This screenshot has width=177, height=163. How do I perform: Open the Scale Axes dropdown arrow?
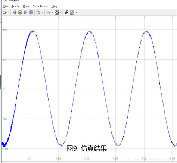click(61, 12)
